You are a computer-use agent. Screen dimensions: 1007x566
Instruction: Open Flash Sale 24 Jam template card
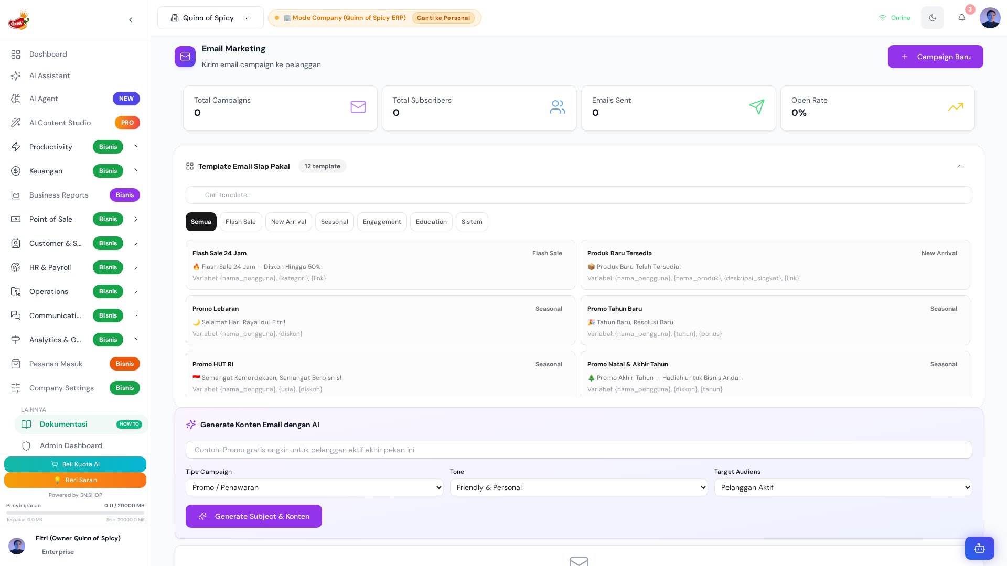[x=380, y=265]
